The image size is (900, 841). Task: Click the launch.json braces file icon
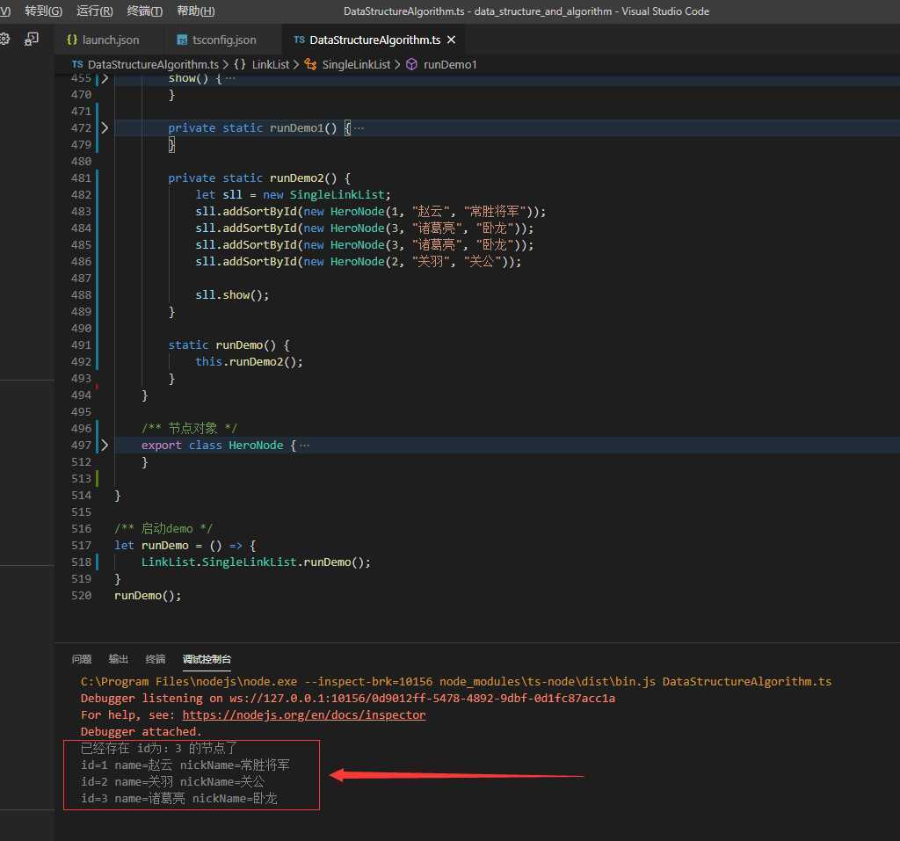tap(72, 40)
